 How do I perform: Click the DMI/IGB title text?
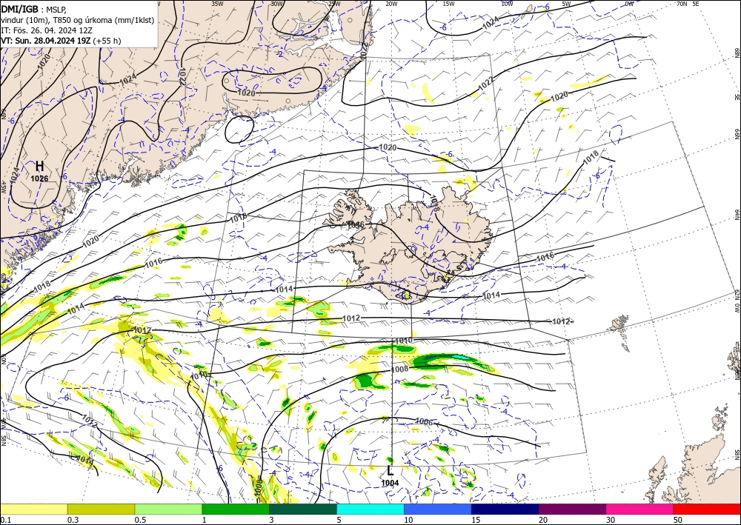(x=19, y=8)
